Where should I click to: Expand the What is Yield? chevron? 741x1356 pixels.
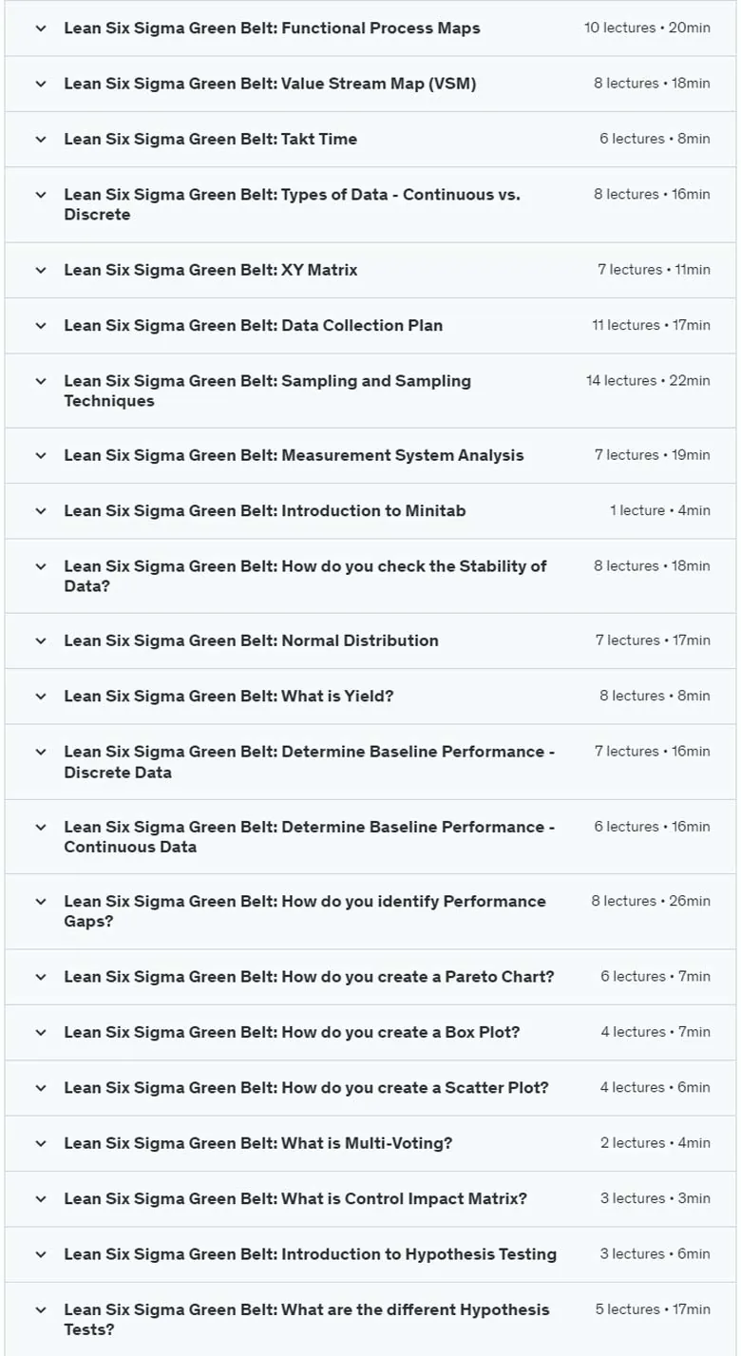point(40,696)
